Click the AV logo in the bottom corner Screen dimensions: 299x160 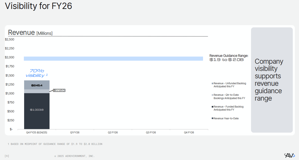[x=290, y=155]
